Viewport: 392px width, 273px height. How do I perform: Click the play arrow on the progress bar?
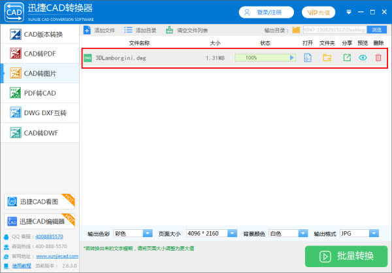point(292,58)
